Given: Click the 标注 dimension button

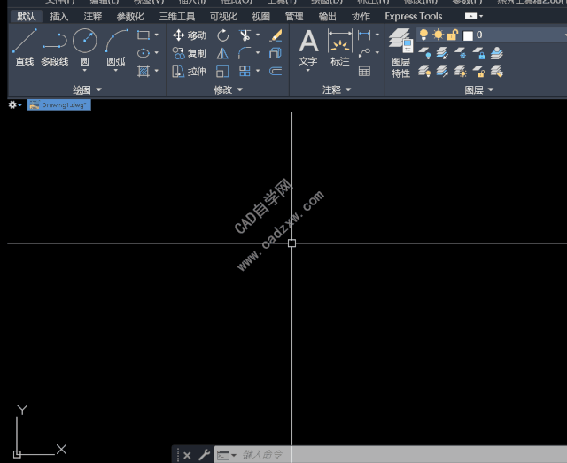Looking at the screenshot, I should pyautogui.click(x=340, y=48).
